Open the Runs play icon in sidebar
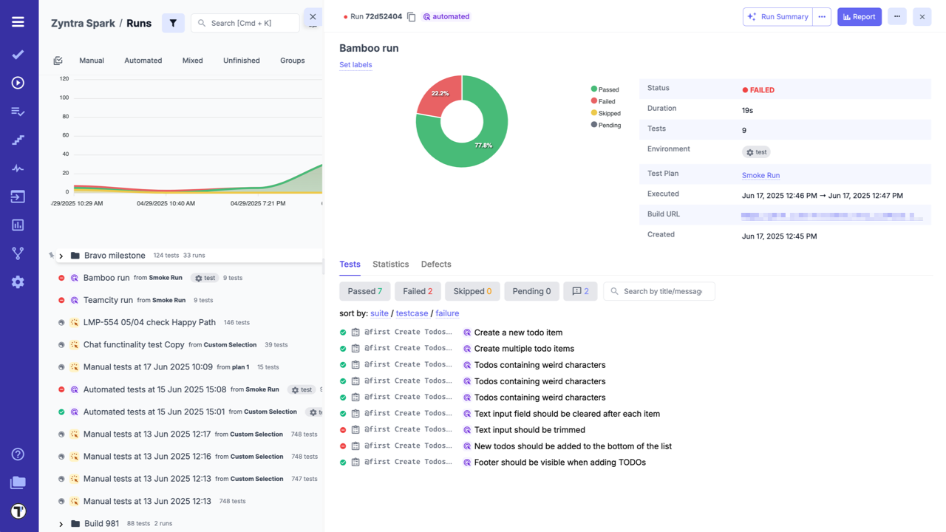Screen dimensions: 946x532 point(18,83)
